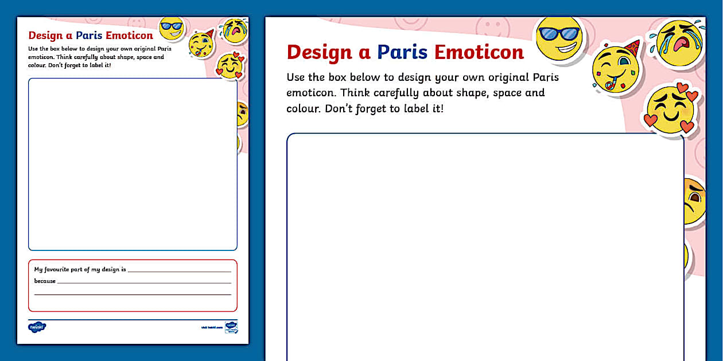Click the twinkl cloud logo in the page footer

click(x=37, y=327)
